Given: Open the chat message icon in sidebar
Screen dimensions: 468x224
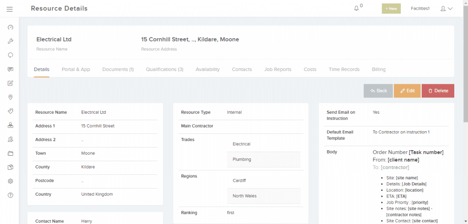Looking at the screenshot, I should coord(10,69).
